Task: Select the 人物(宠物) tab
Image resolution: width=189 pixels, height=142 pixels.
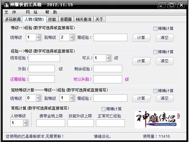Action: 34,19
